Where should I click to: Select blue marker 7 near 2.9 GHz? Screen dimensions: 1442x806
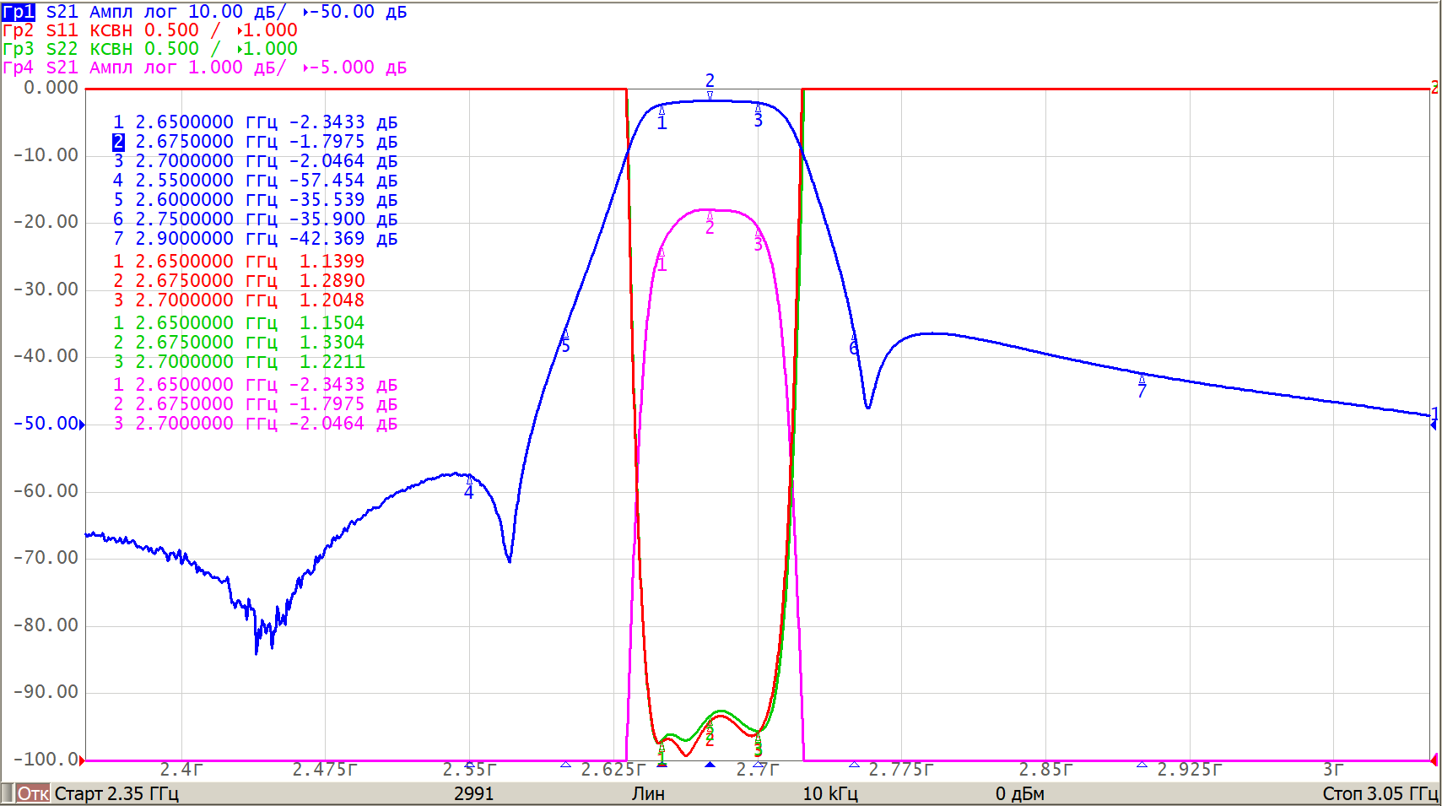(x=1142, y=390)
